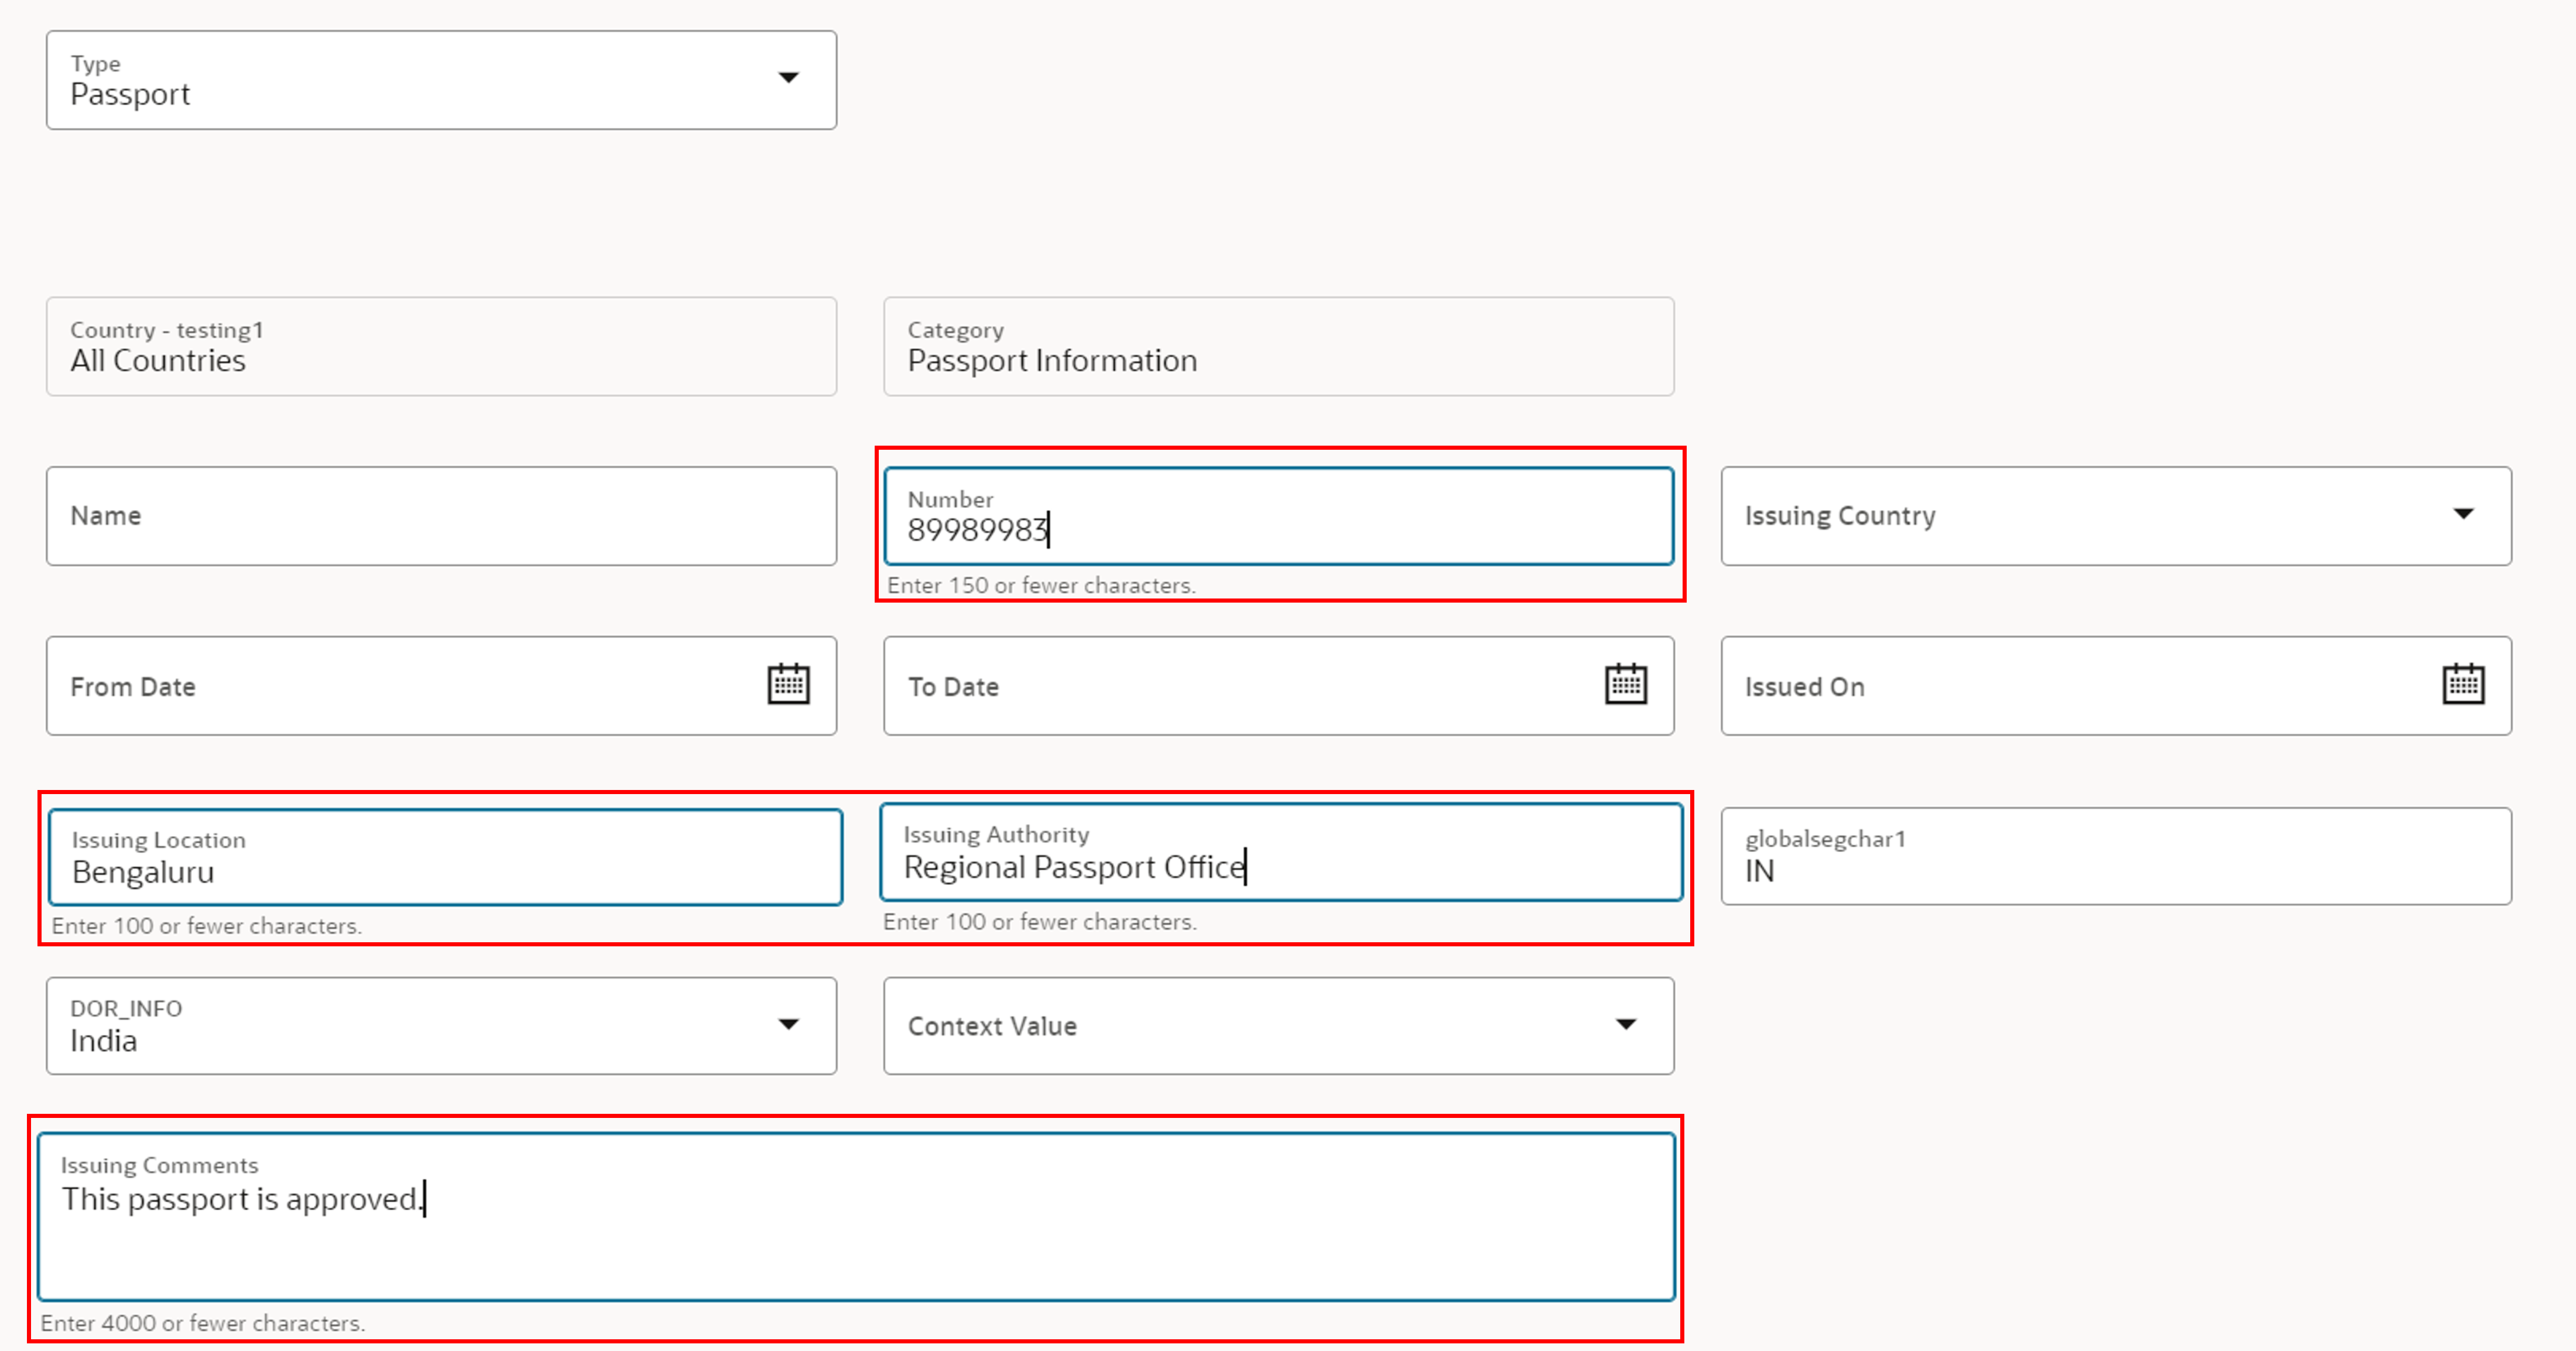2576x1351 pixels.
Task: Expand the Issuing Country dropdown
Action: click(2462, 514)
